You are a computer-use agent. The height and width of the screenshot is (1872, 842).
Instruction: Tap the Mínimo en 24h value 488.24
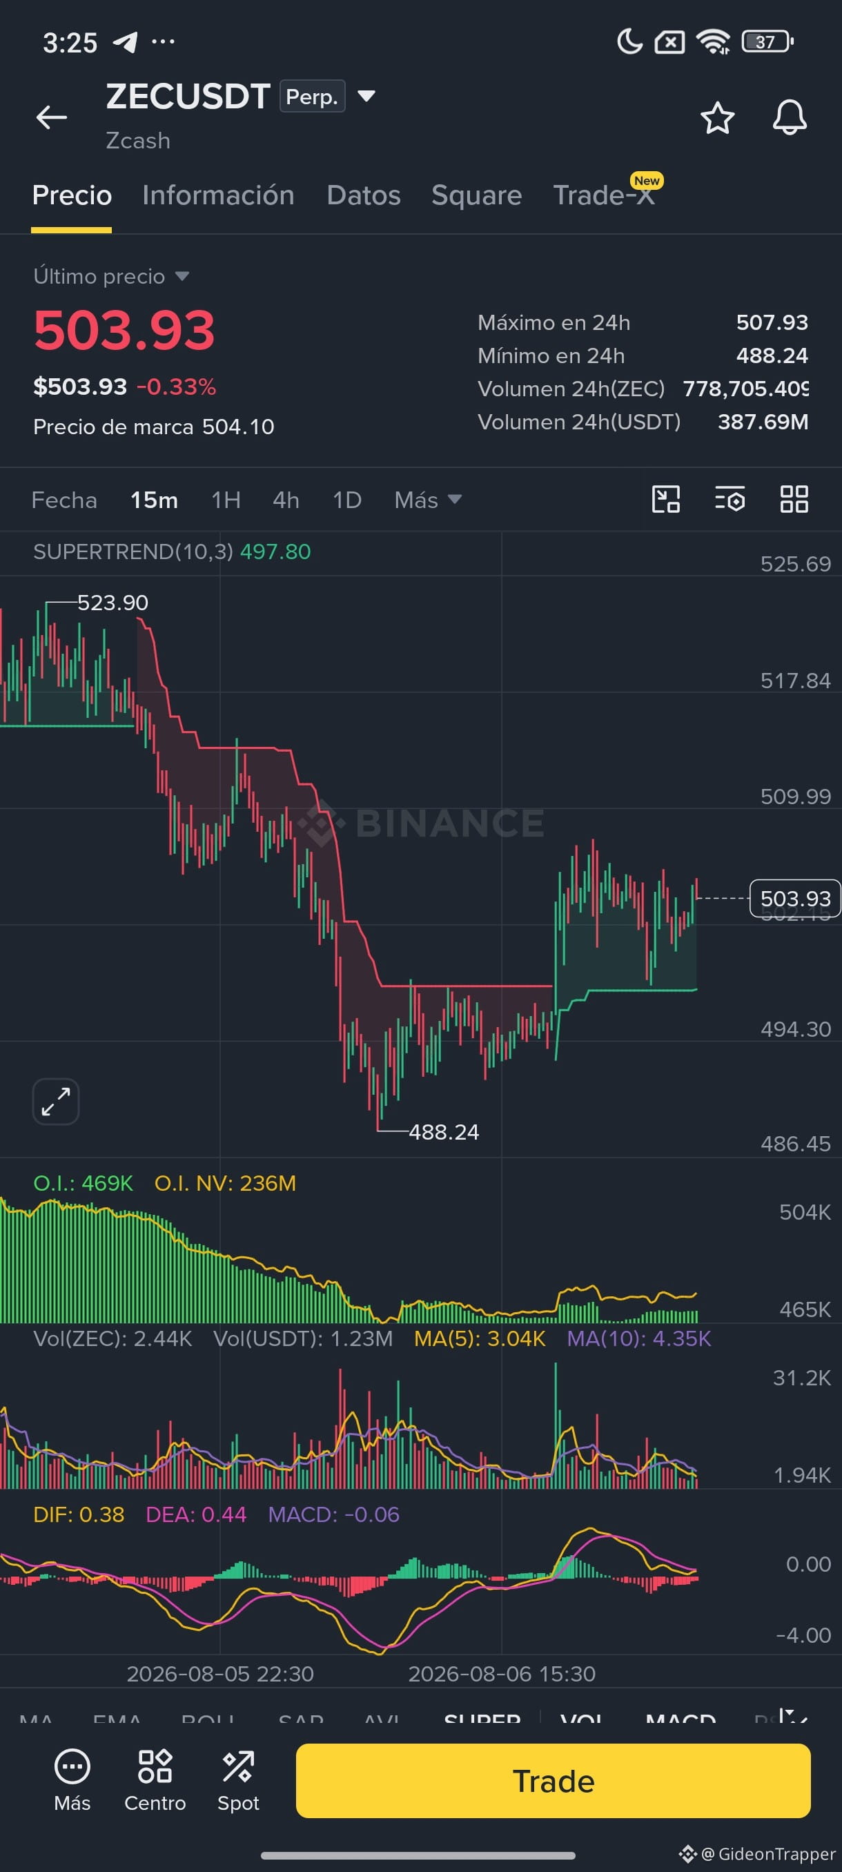pos(772,355)
